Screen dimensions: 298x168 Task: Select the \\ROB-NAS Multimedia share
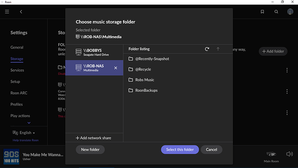[94, 68]
